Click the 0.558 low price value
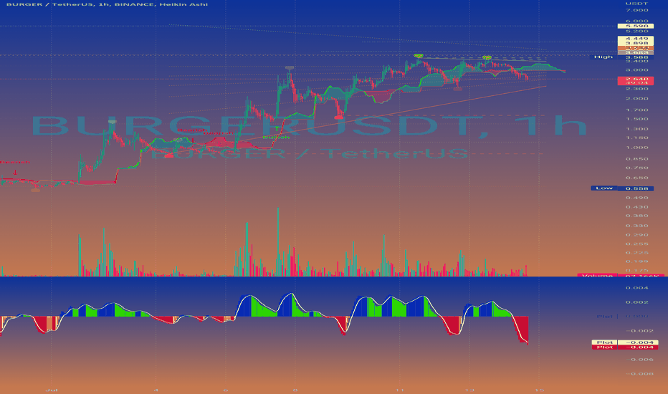 [x=635, y=188]
